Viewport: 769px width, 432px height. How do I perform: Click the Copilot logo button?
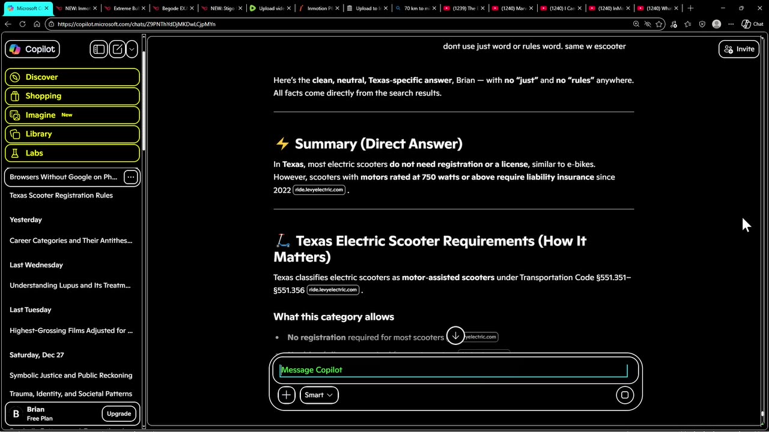tap(32, 49)
